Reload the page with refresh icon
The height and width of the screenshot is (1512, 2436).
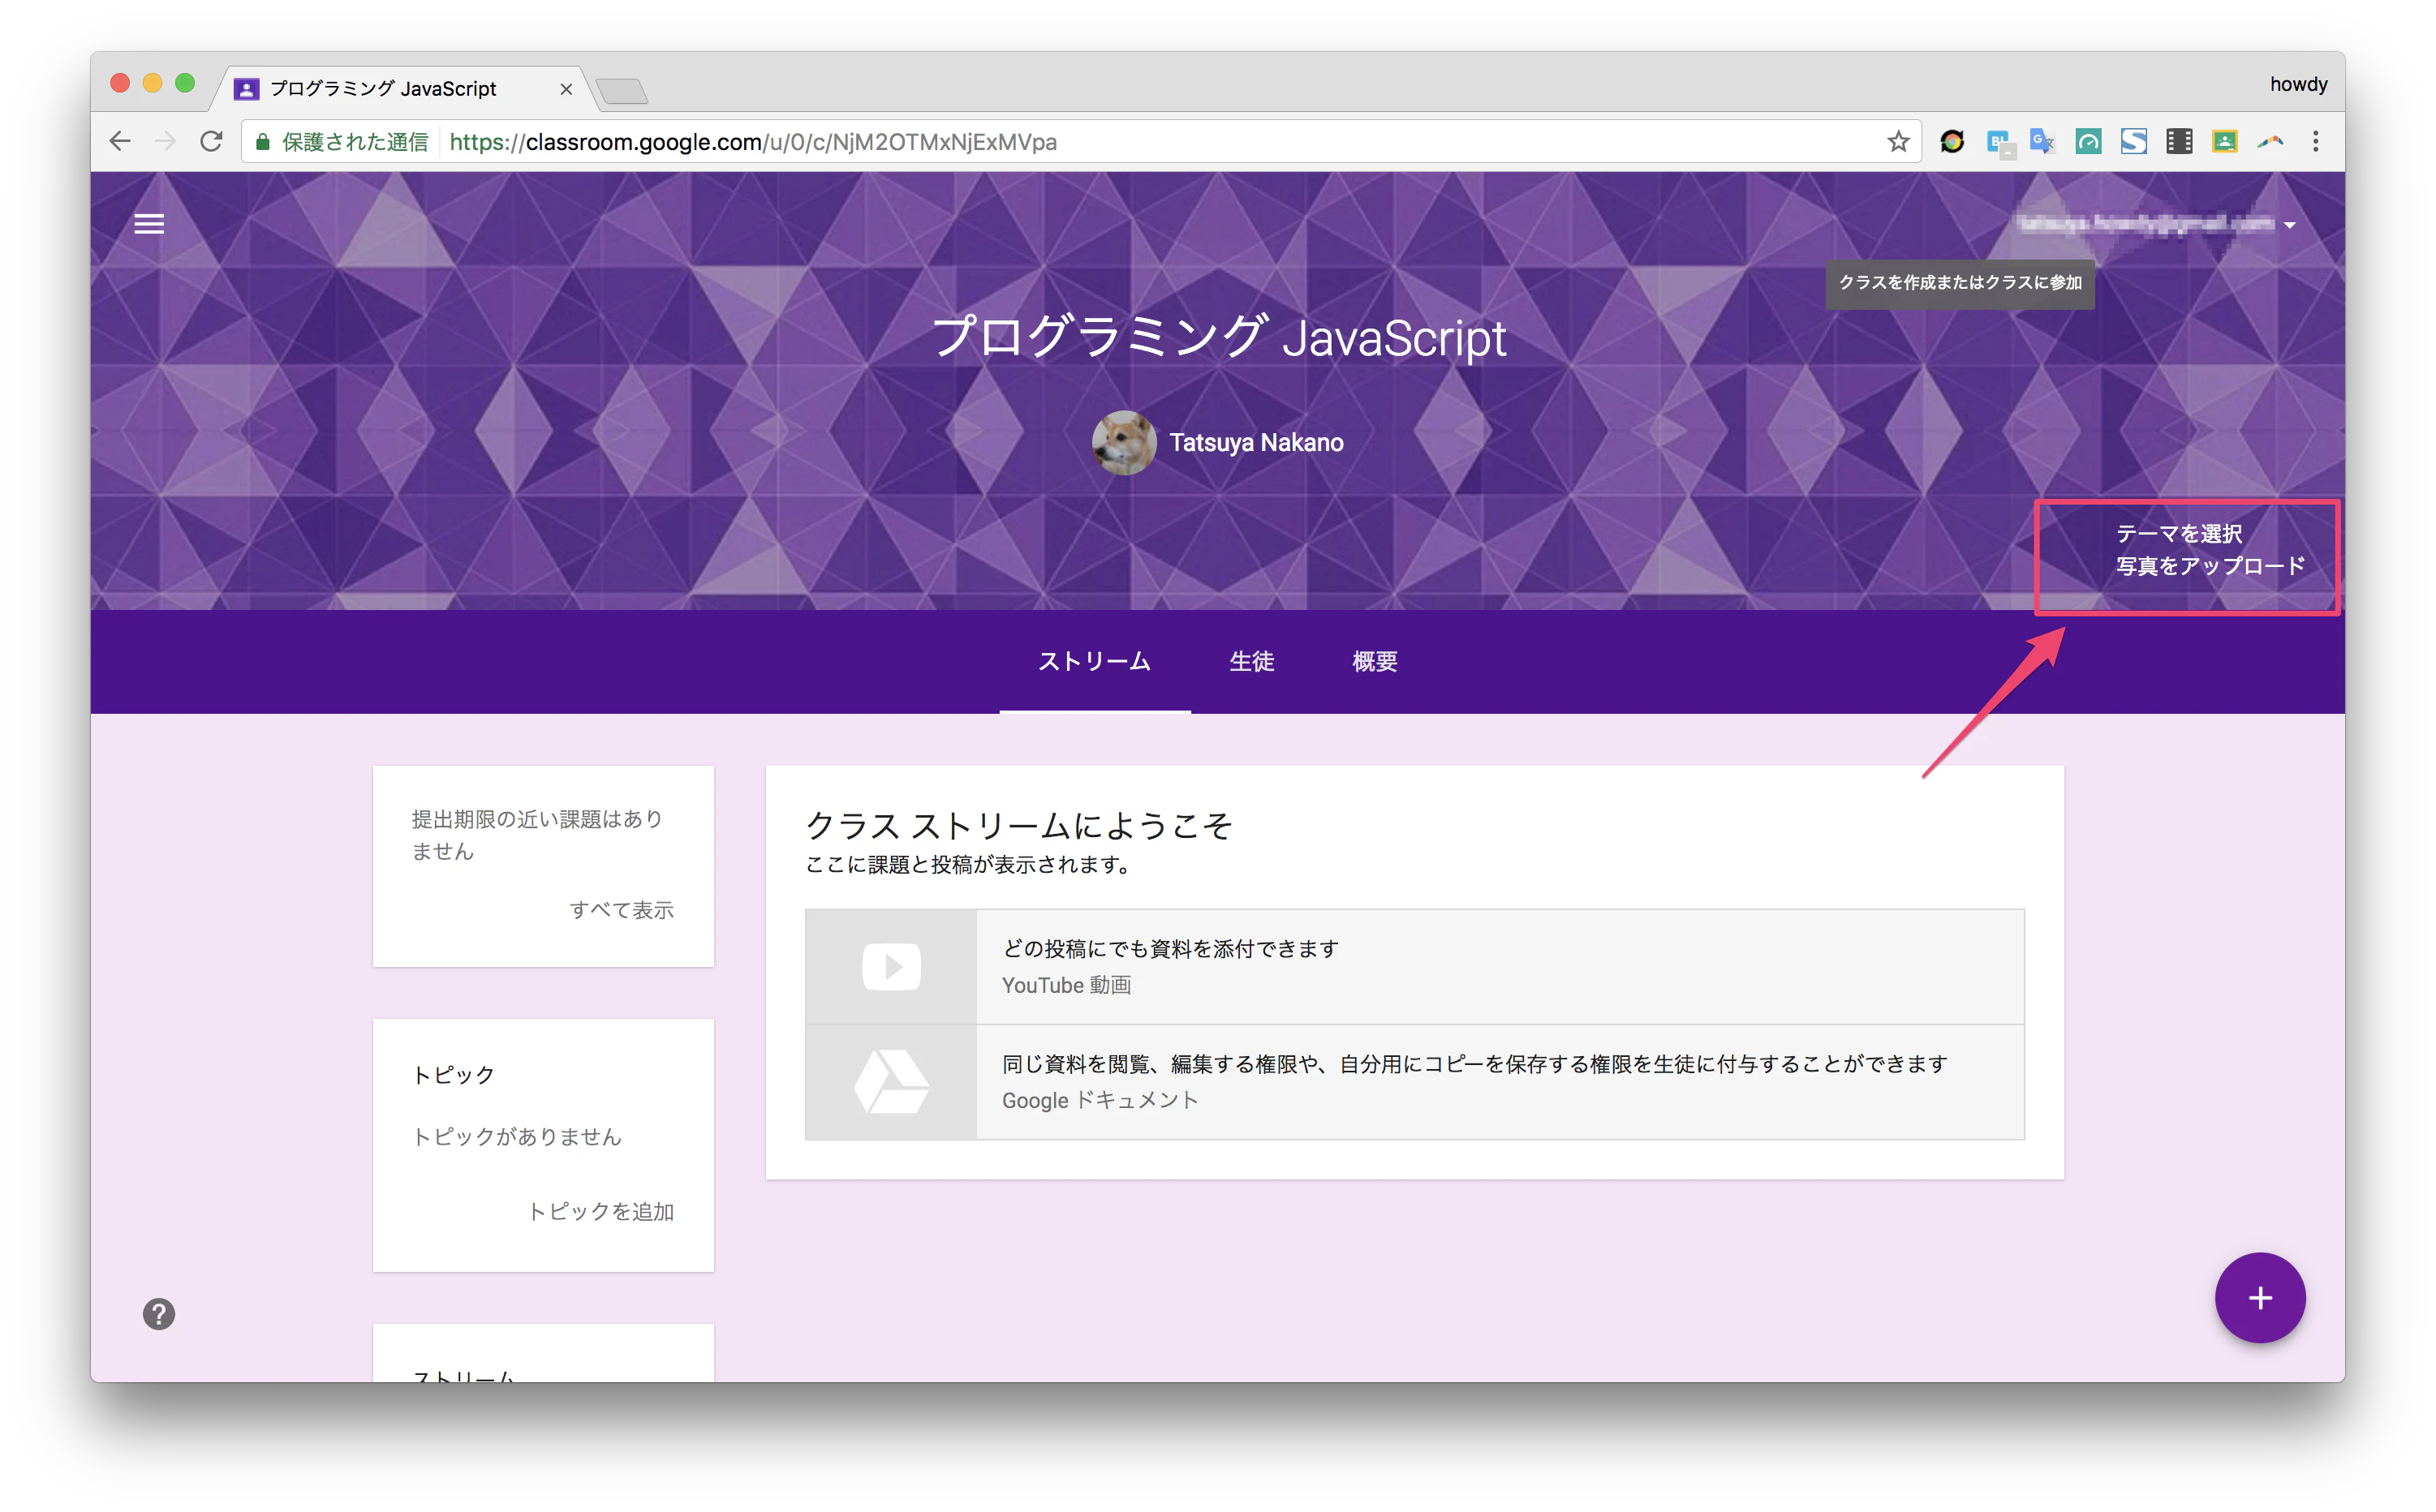click(211, 142)
